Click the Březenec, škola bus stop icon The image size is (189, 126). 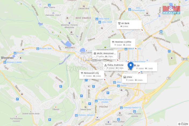click(x=38, y=48)
